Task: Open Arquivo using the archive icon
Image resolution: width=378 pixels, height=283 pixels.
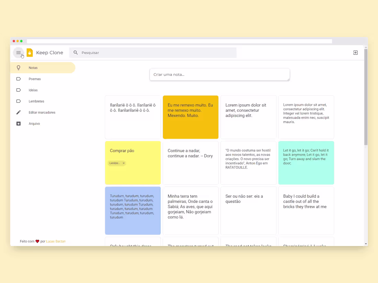Action: point(18,123)
